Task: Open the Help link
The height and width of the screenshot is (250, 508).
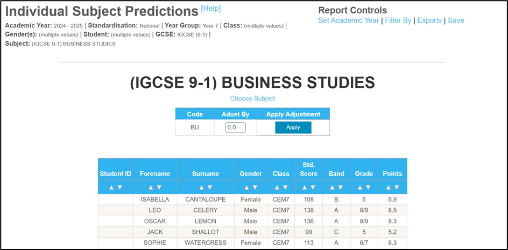Action: (x=210, y=9)
